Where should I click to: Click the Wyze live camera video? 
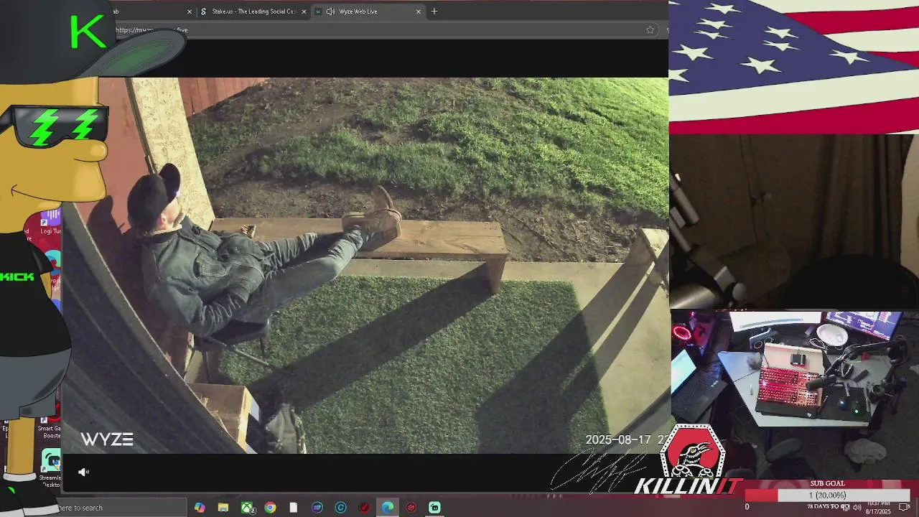click(x=365, y=266)
